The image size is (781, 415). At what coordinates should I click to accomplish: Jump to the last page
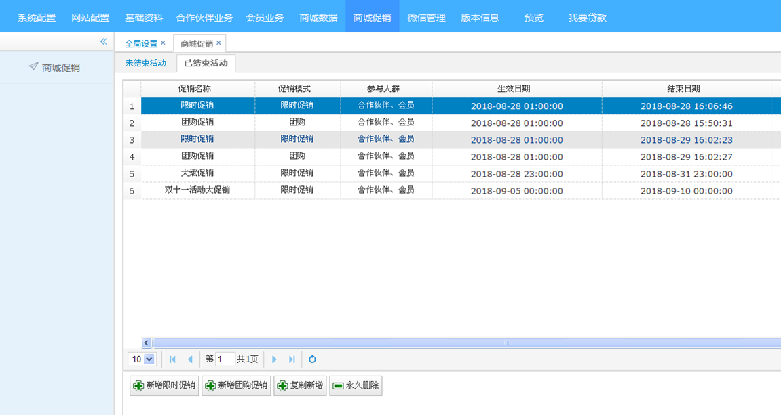292,359
